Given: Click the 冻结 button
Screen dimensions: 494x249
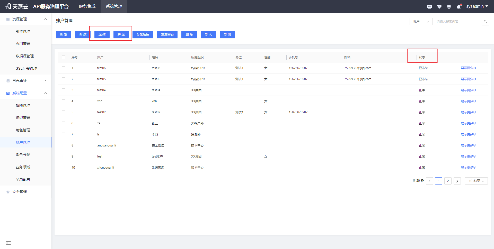Looking at the screenshot, I should tap(102, 34).
